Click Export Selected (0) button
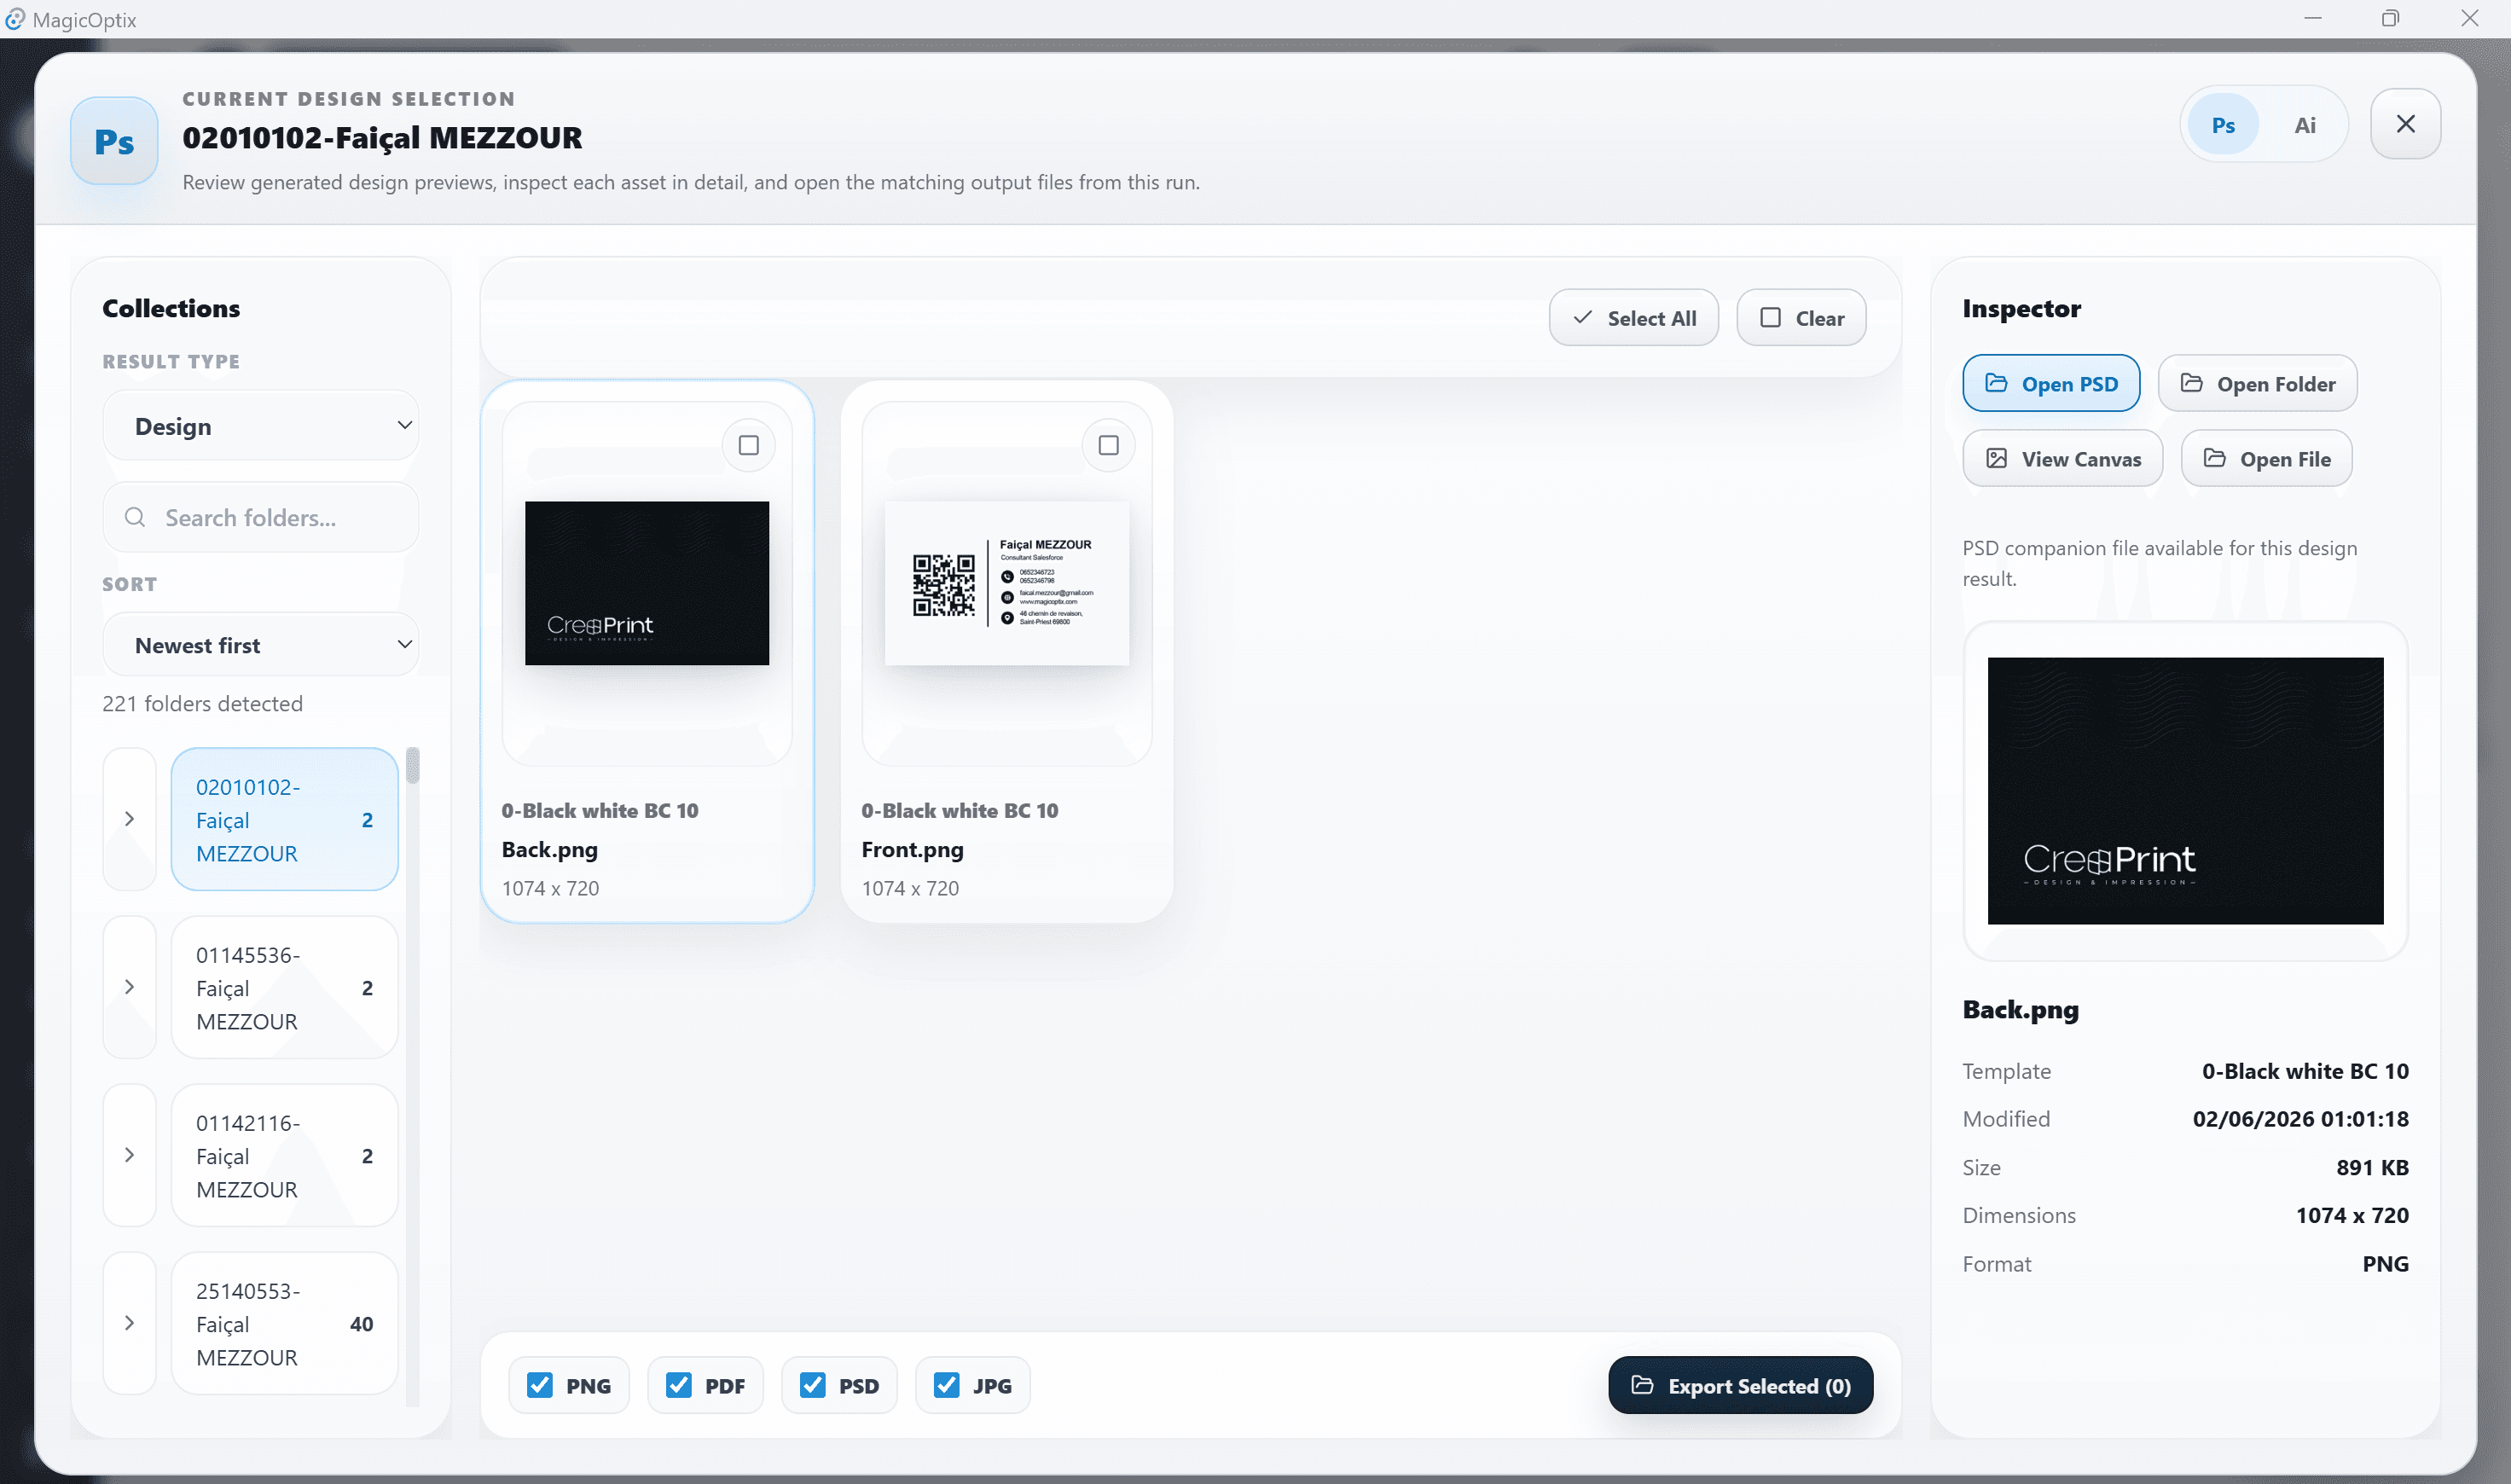The height and width of the screenshot is (1484, 2511). [1740, 1385]
